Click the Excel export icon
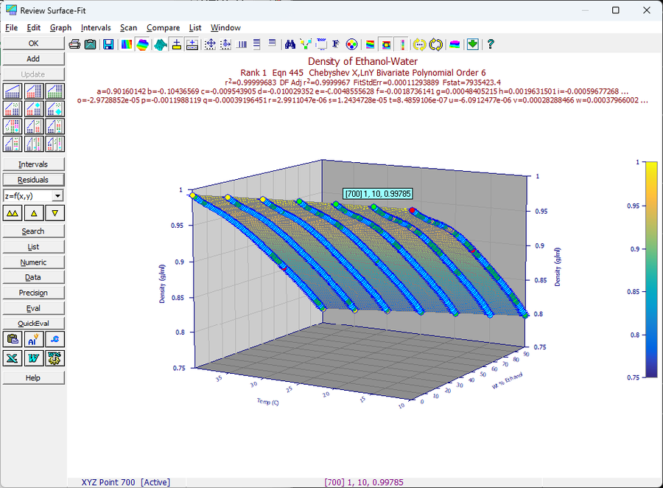 click(13, 358)
